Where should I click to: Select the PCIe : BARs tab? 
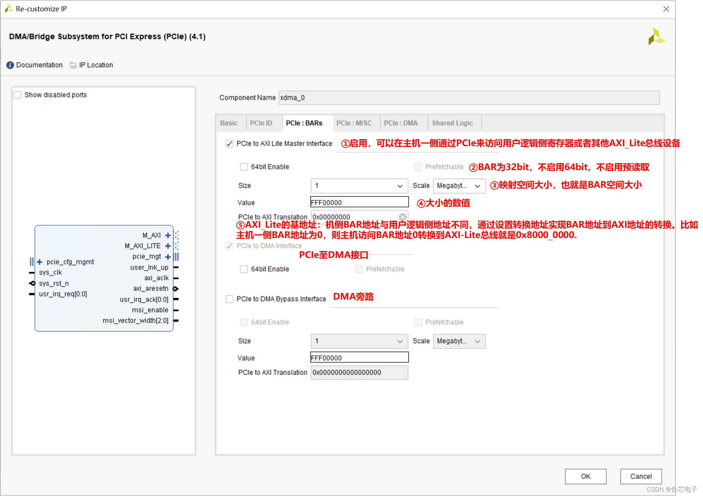tap(304, 123)
